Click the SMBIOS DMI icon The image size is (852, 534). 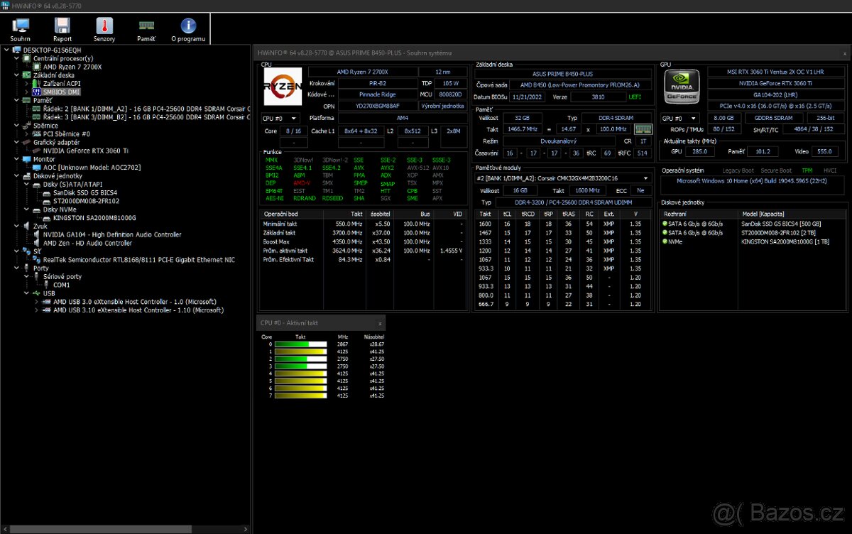[x=37, y=92]
